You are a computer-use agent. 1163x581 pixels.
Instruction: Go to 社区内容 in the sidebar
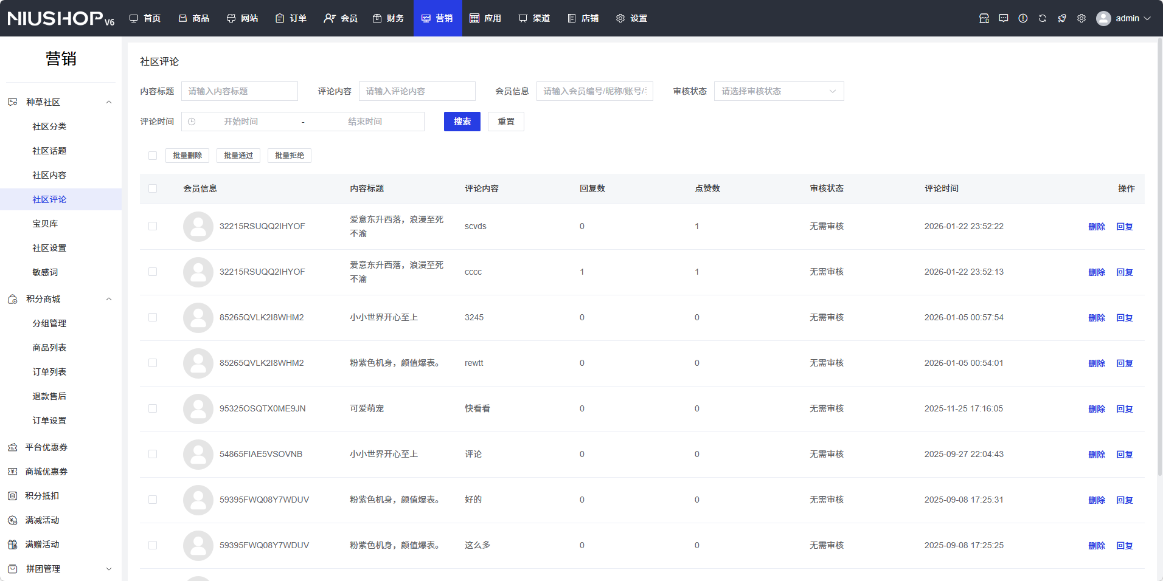point(49,175)
